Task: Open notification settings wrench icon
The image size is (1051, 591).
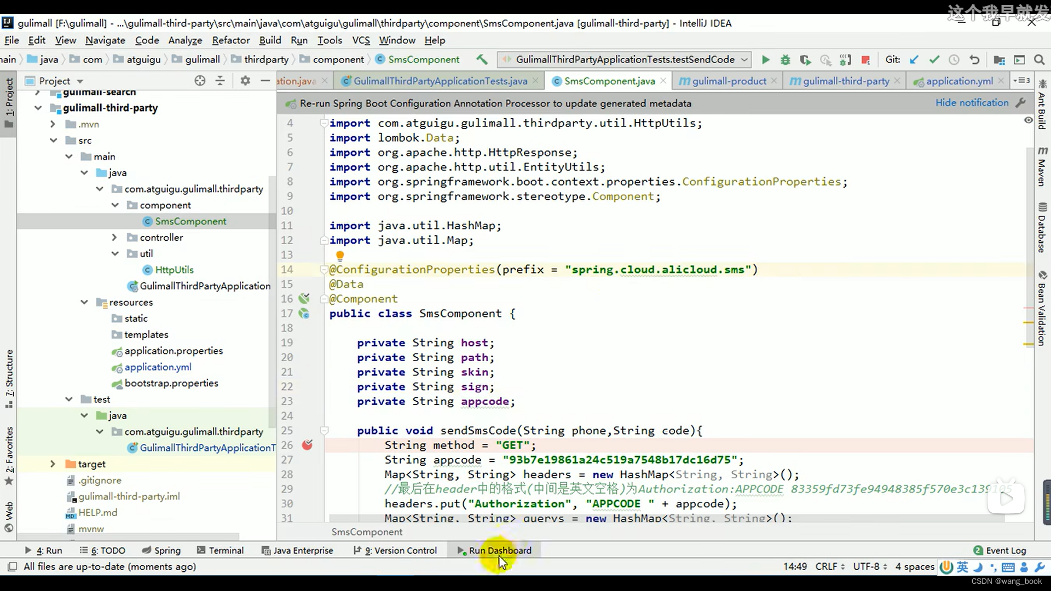Action: click(x=1020, y=103)
